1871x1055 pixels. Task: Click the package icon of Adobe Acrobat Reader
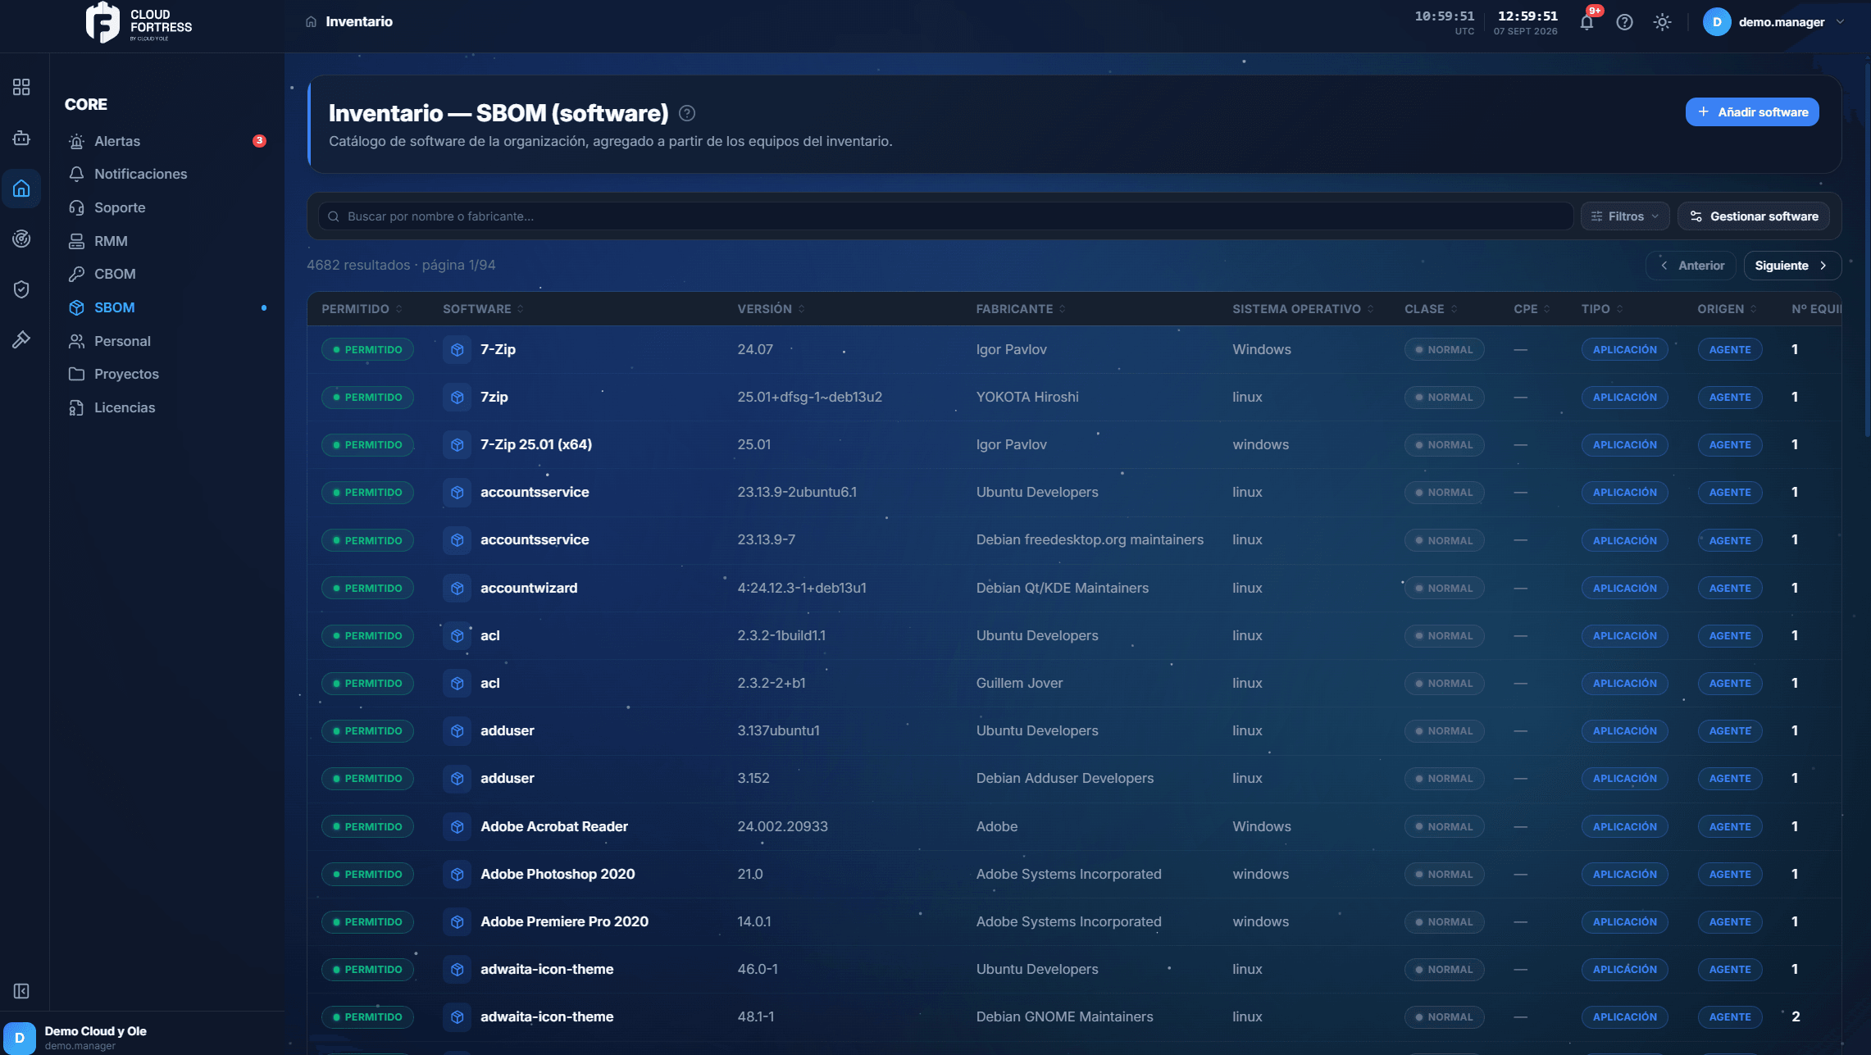tap(458, 826)
